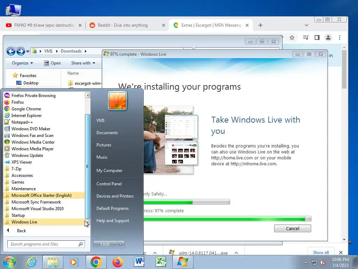Click the Lock button in Start menu
358x269 pixels.
click(x=105, y=244)
